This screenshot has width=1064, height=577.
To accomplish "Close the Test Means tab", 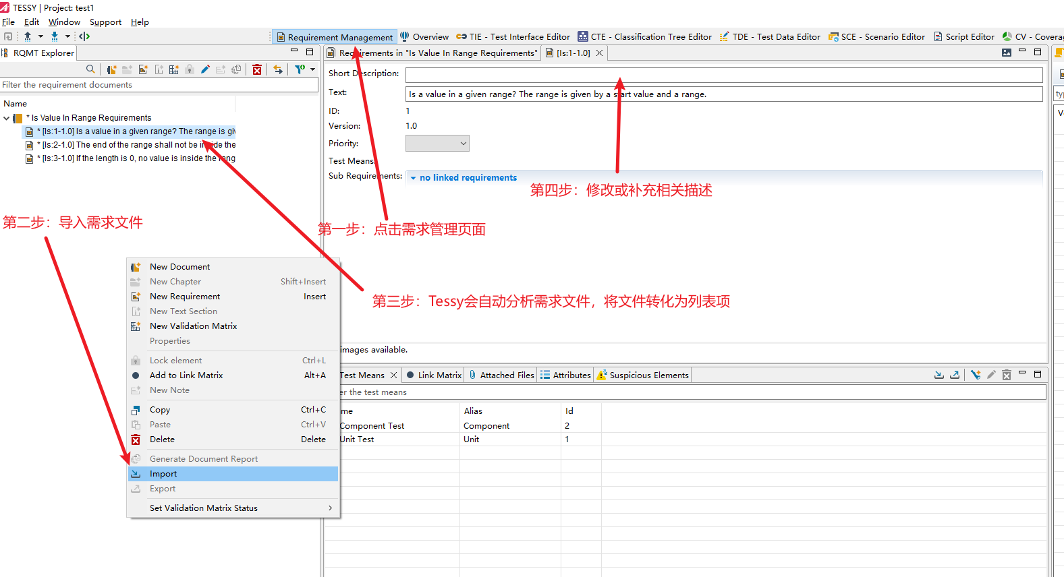I will [393, 375].
